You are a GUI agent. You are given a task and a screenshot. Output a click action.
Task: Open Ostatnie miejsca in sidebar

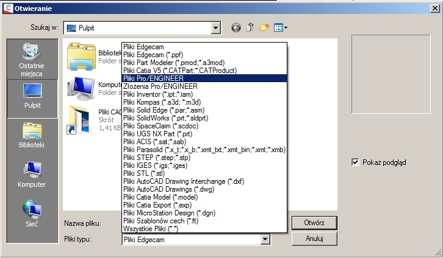[32, 60]
